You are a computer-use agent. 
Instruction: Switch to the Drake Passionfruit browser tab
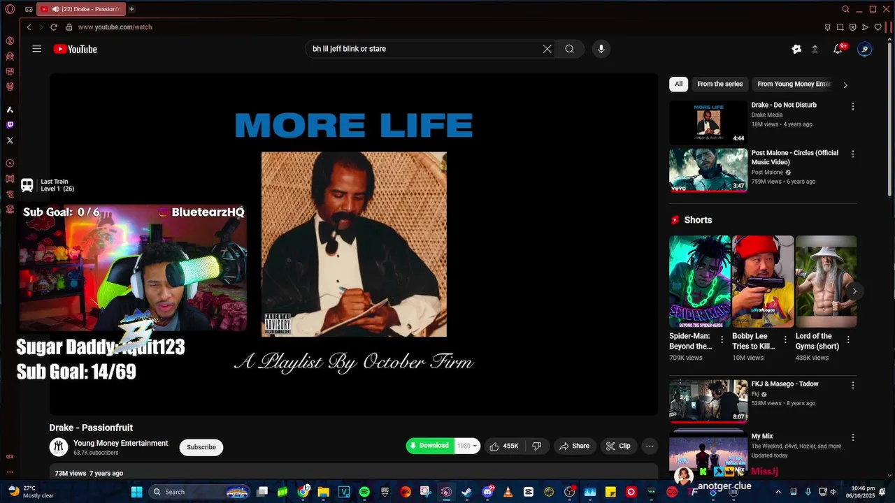(x=81, y=9)
